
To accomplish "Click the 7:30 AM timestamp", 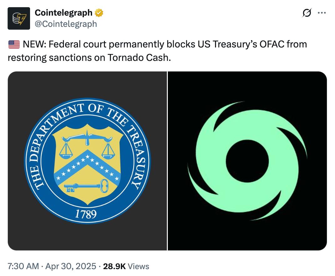I will (x=23, y=266).
